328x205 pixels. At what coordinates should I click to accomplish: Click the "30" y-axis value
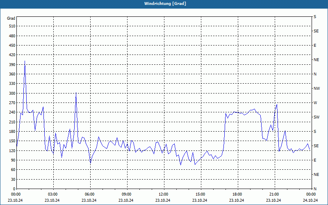(x=13, y=180)
